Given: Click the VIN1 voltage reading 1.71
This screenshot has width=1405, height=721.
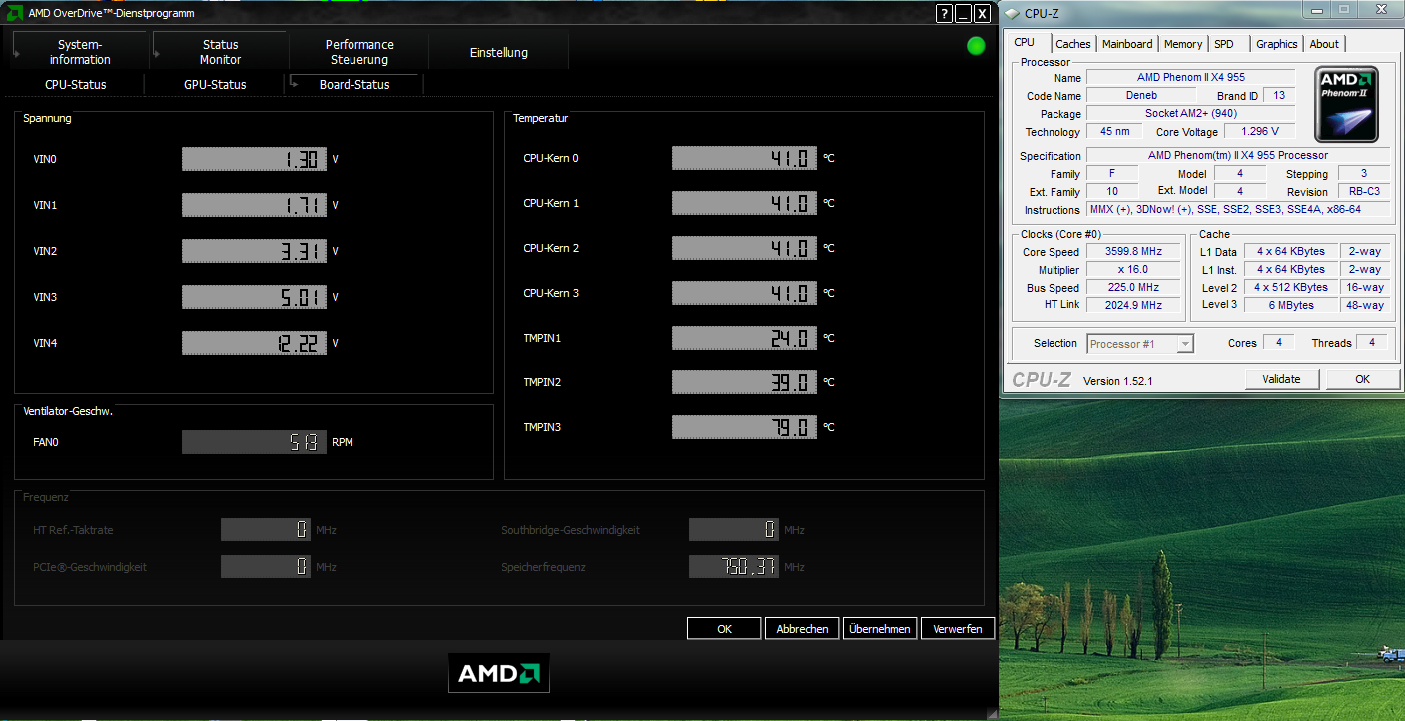Looking at the screenshot, I should tap(255, 205).
